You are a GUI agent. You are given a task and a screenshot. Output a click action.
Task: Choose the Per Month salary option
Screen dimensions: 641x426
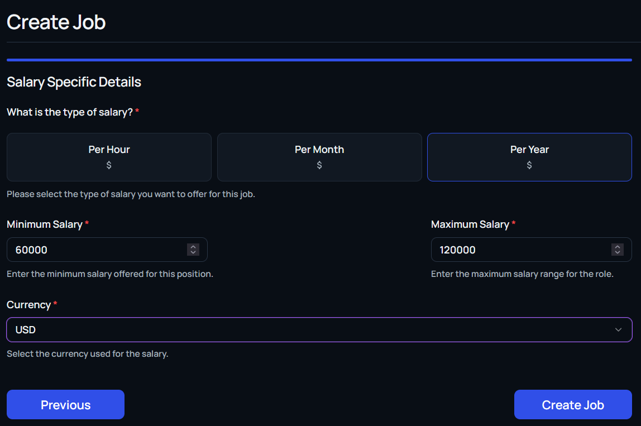point(319,150)
